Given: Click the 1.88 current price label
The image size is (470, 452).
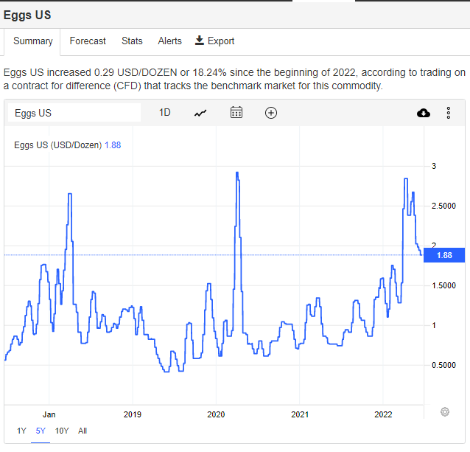Looking at the screenshot, I should [x=444, y=255].
